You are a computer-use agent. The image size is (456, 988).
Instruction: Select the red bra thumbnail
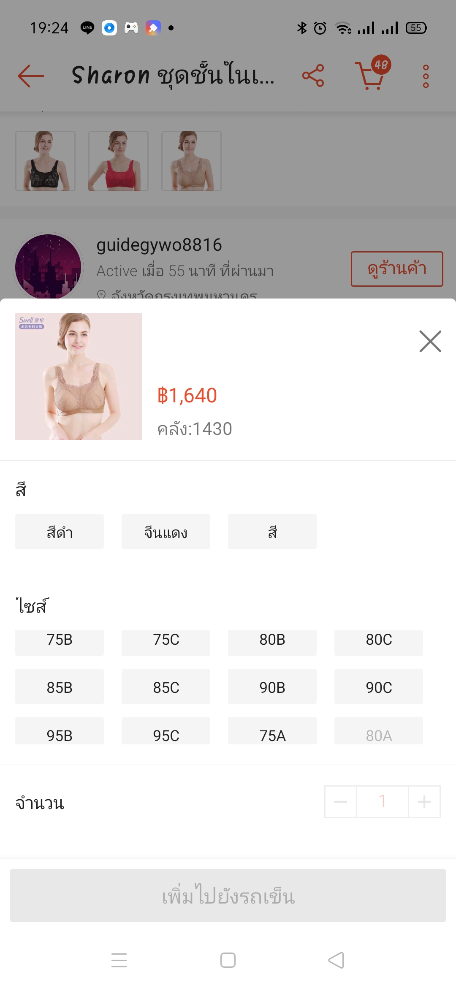tap(118, 161)
